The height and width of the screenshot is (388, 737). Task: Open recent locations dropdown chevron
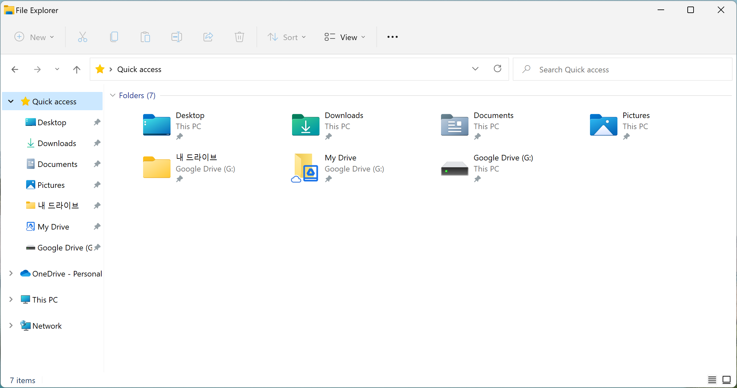click(x=57, y=69)
